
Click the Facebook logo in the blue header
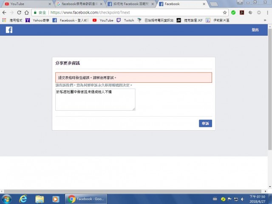(x=9, y=30)
